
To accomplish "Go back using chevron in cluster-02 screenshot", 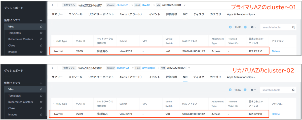I will pyautogui.click(x=52, y=68).
